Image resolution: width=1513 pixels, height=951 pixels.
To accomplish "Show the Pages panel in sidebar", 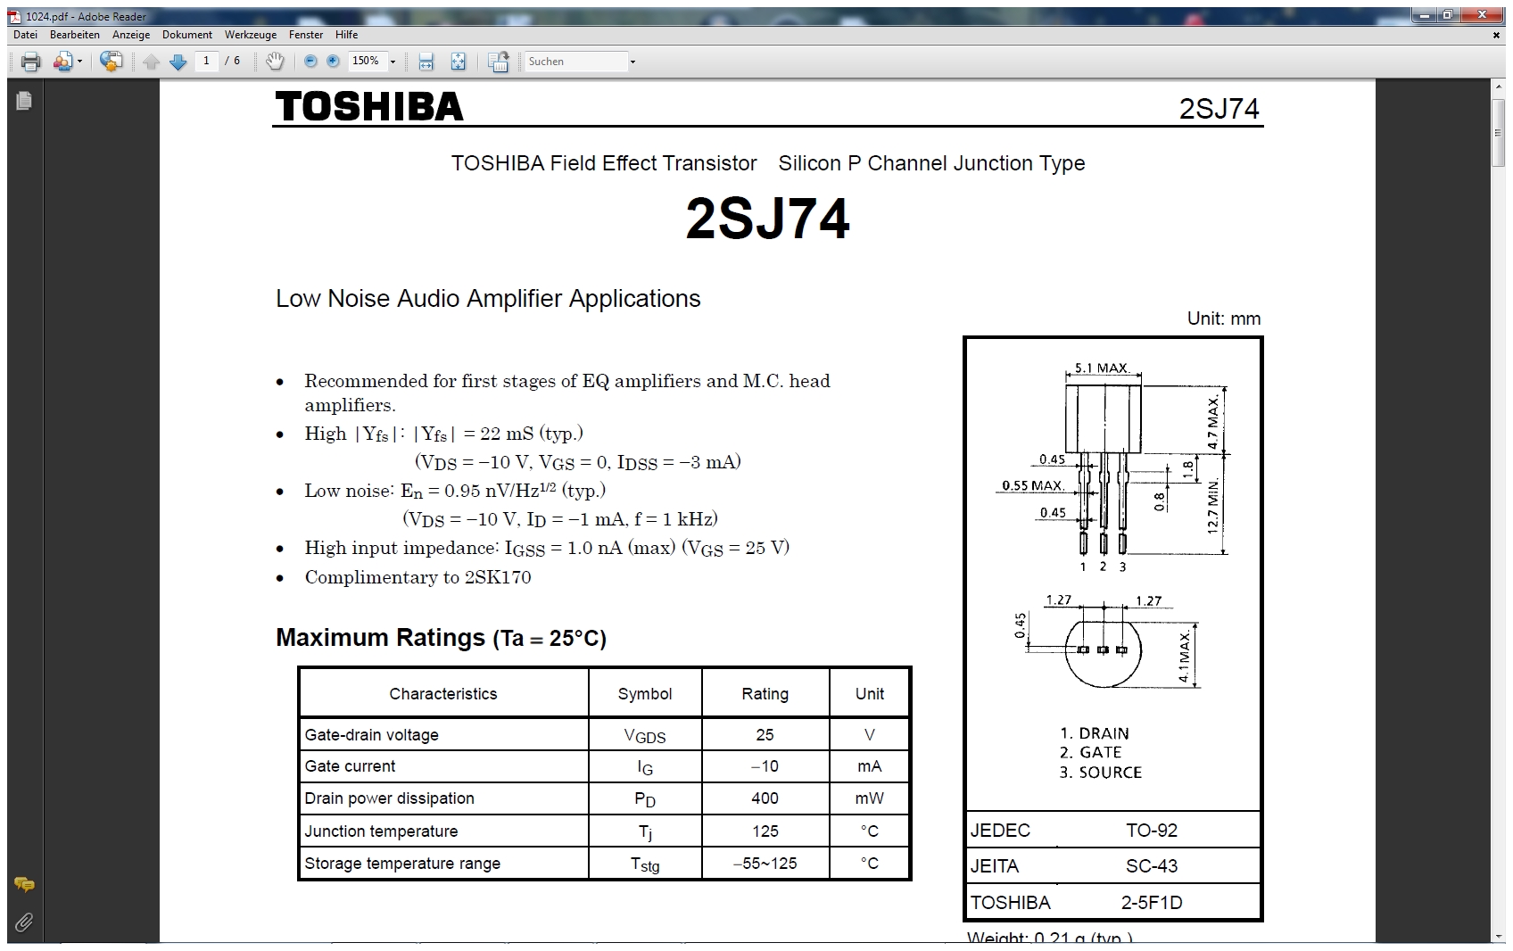I will click(x=24, y=101).
